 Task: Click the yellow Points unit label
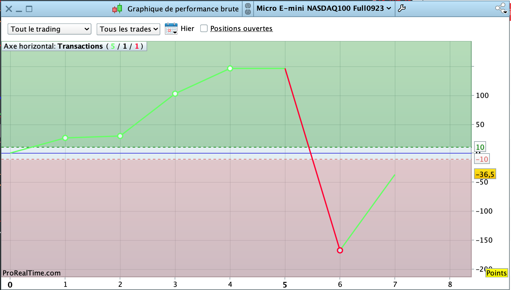point(496,273)
